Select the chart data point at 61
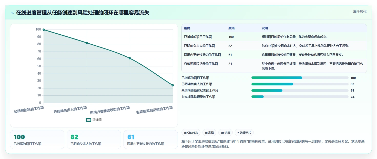Screen dimensions: 377x159 pos(130,58)
